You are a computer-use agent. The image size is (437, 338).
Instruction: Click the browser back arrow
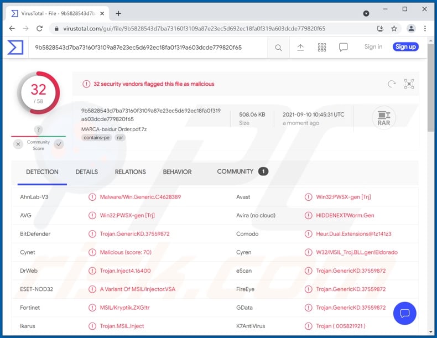click(x=12, y=28)
